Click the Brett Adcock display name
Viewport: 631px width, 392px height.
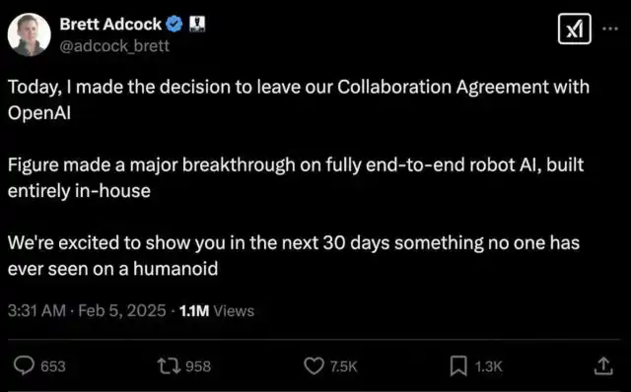[111, 24]
